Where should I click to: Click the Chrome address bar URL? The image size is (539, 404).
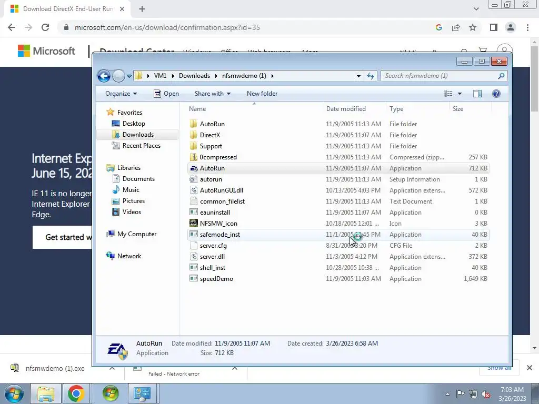[167, 27]
